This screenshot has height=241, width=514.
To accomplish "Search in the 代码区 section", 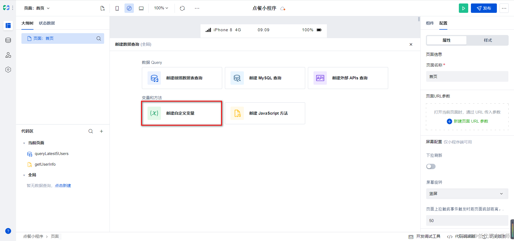I will [91, 131].
